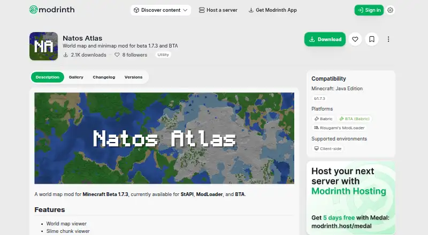Open the three-dot more options menu
Image resolution: width=428 pixels, height=235 pixels.
click(388, 40)
